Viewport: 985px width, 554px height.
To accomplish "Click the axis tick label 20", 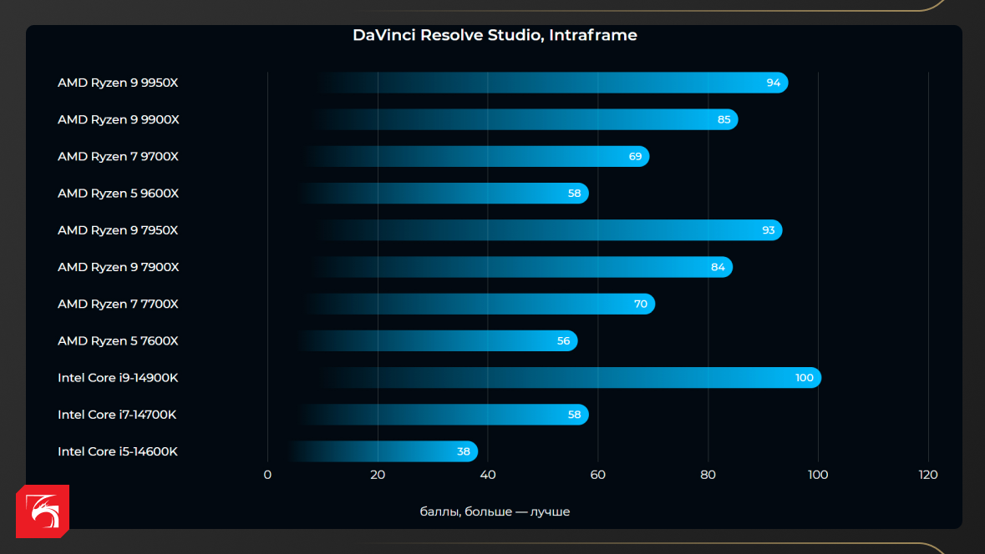I will pos(378,475).
